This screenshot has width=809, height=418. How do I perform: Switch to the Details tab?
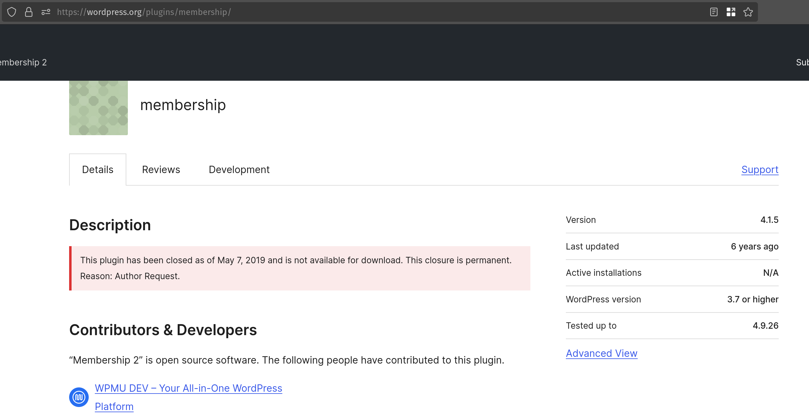pos(98,170)
